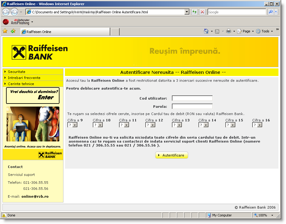Open the Securitate sidebar menu item
286x224 pixels.
click(x=33, y=72)
